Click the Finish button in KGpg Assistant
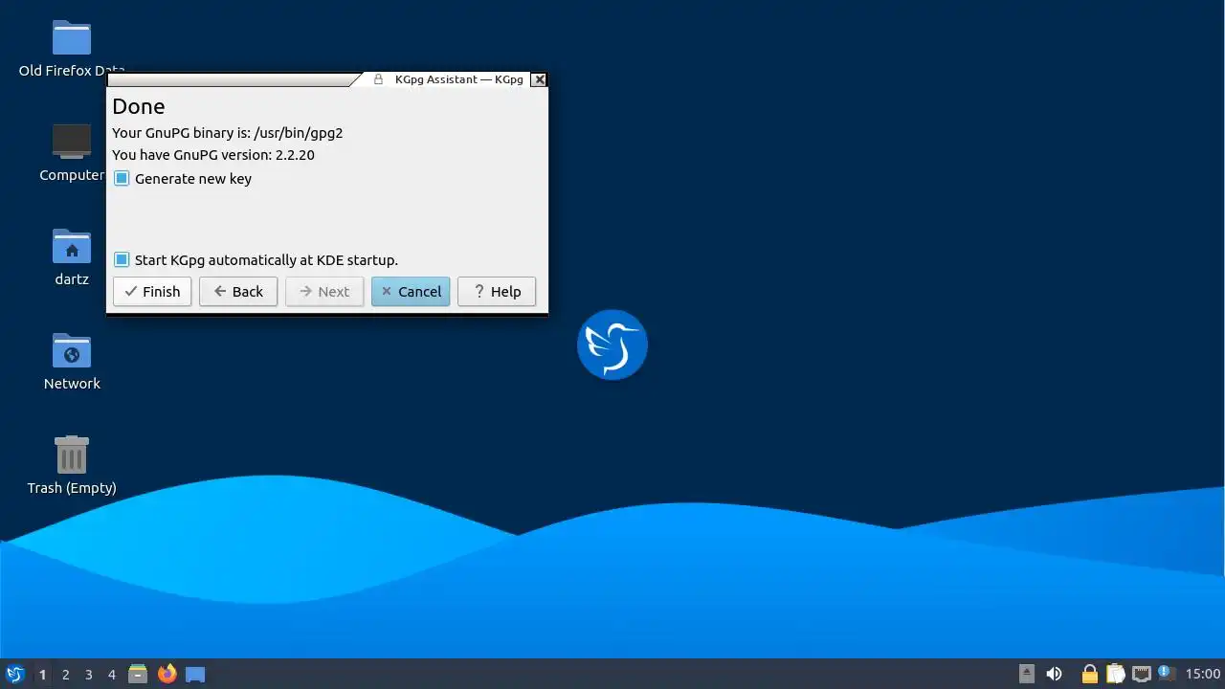1225x689 pixels. click(x=152, y=292)
